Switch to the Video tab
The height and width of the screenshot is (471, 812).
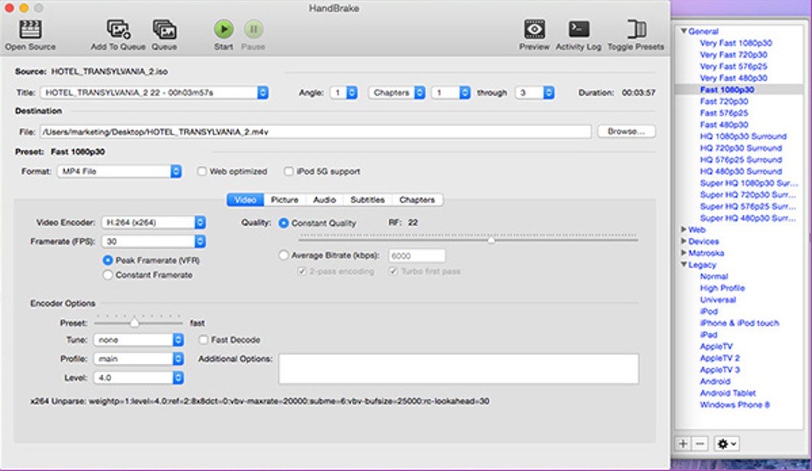[x=246, y=200]
